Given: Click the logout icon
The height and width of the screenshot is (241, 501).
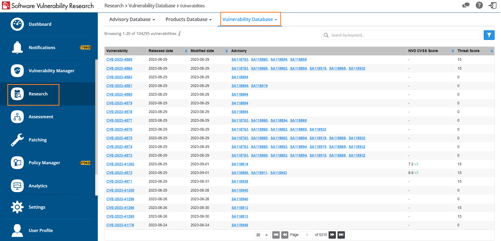Looking at the screenshot, I should 492,5.
